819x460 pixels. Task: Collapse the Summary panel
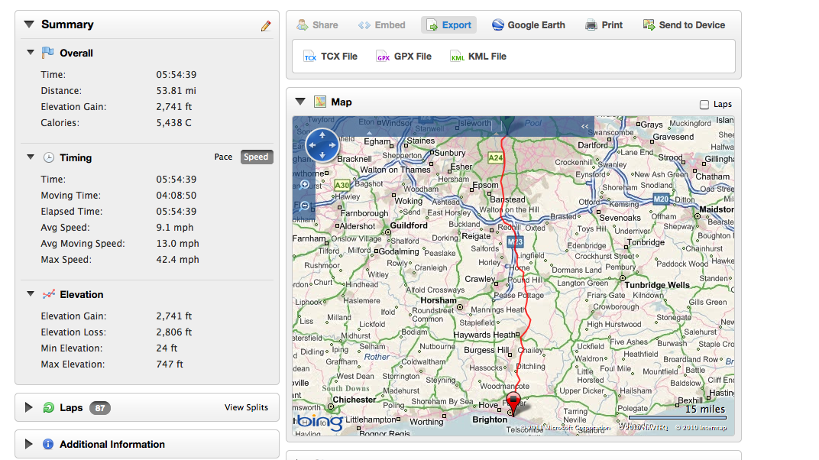pos(29,24)
